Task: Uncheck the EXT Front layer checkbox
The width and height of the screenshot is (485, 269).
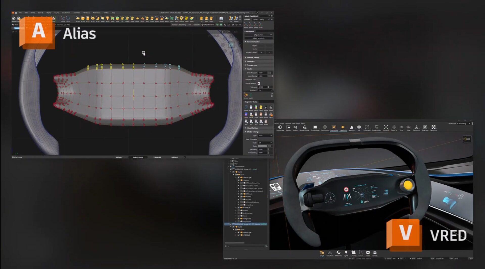Action: point(241,194)
